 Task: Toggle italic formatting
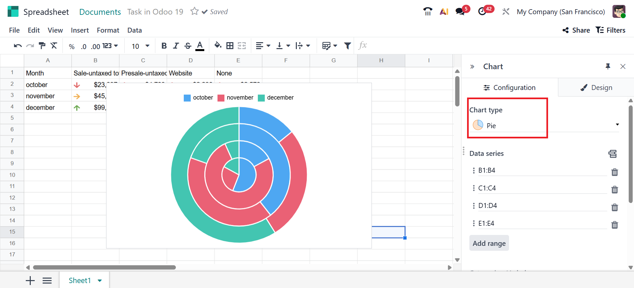tap(176, 46)
